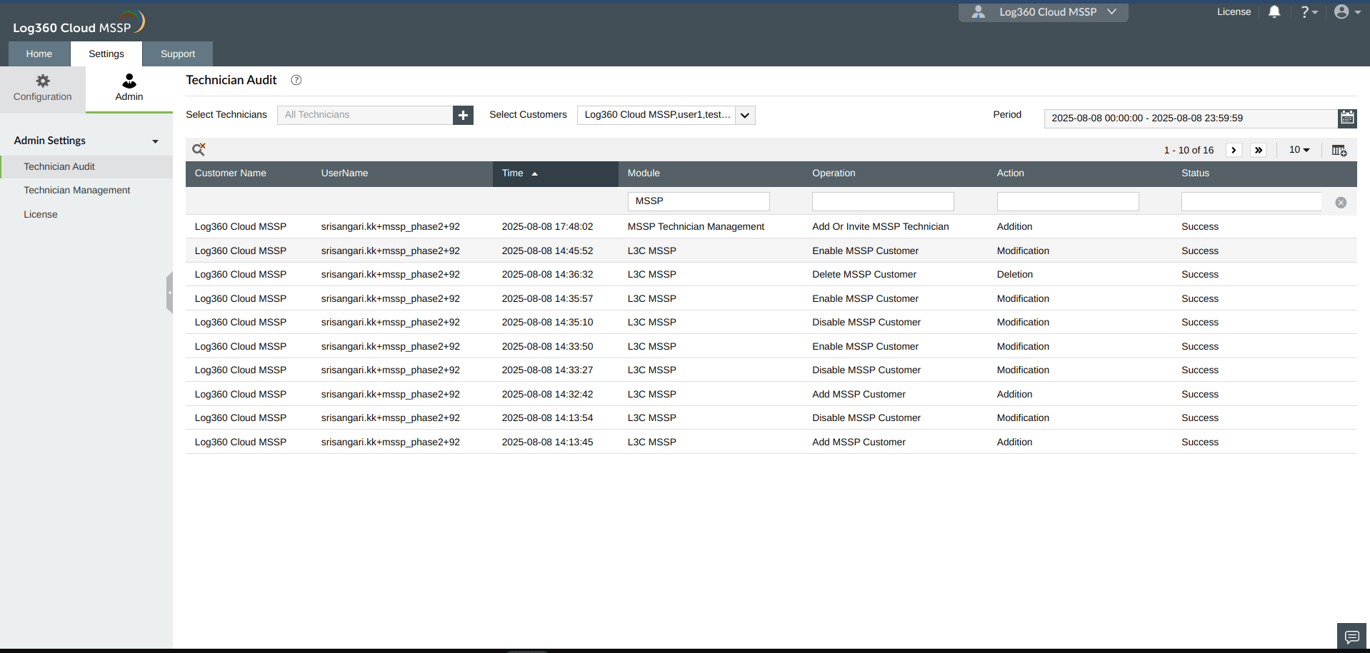Switch to the Support tab
The width and height of the screenshot is (1370, 653).
coord(177,54)
